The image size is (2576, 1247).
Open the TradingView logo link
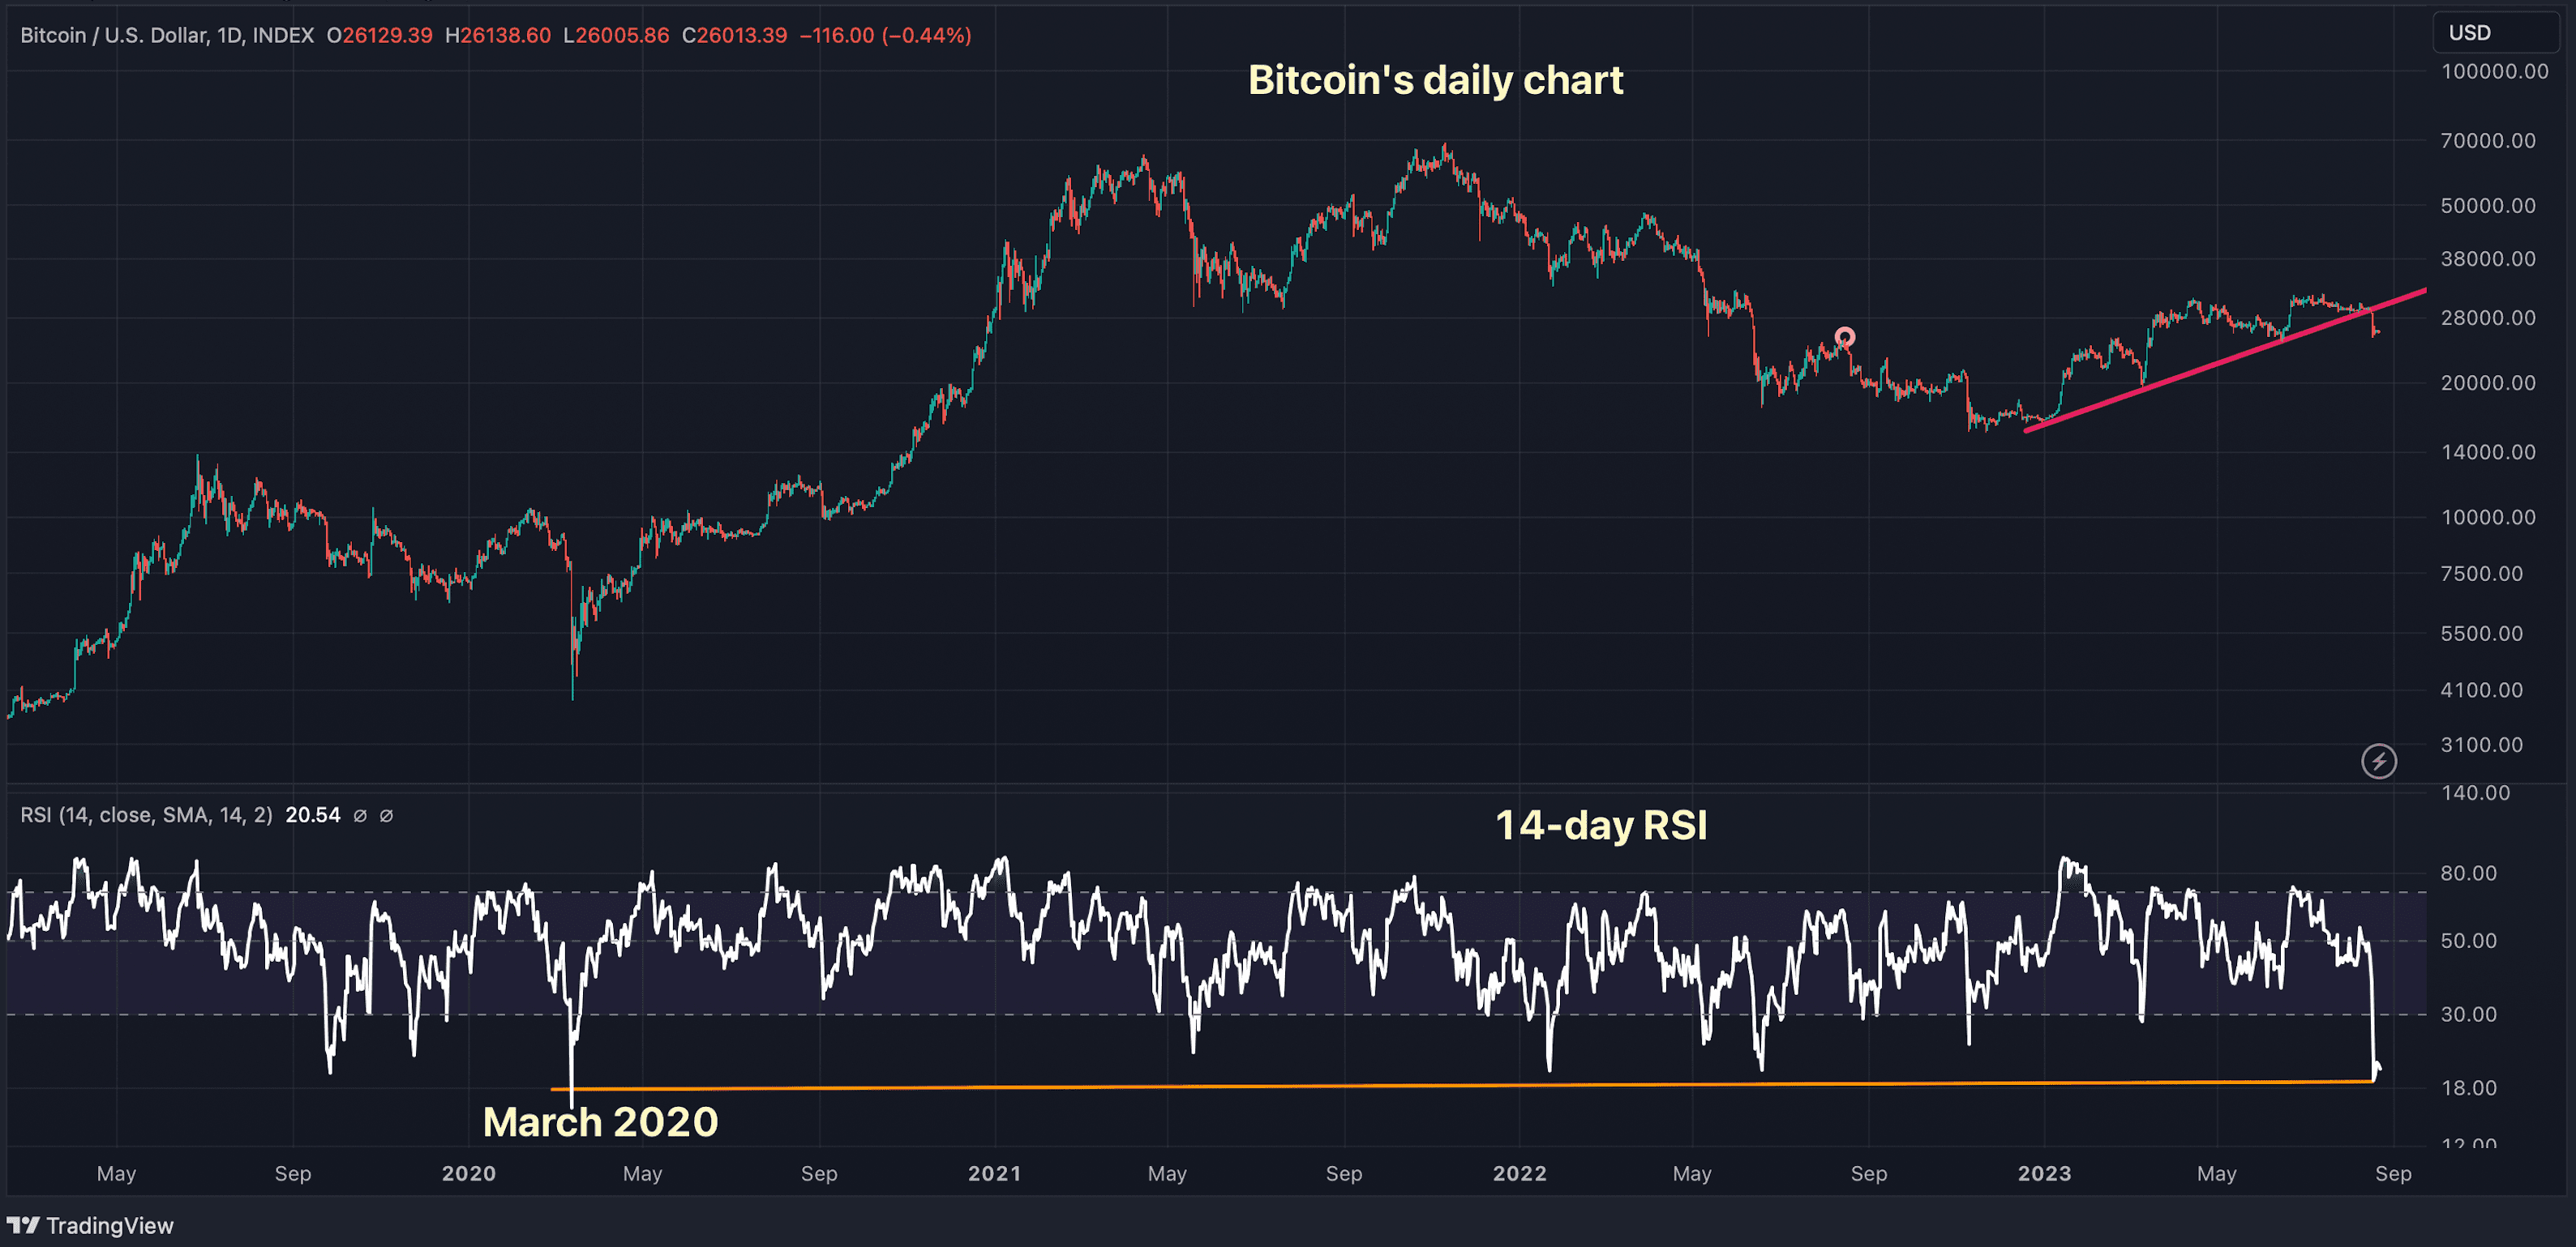(90, 1225)
